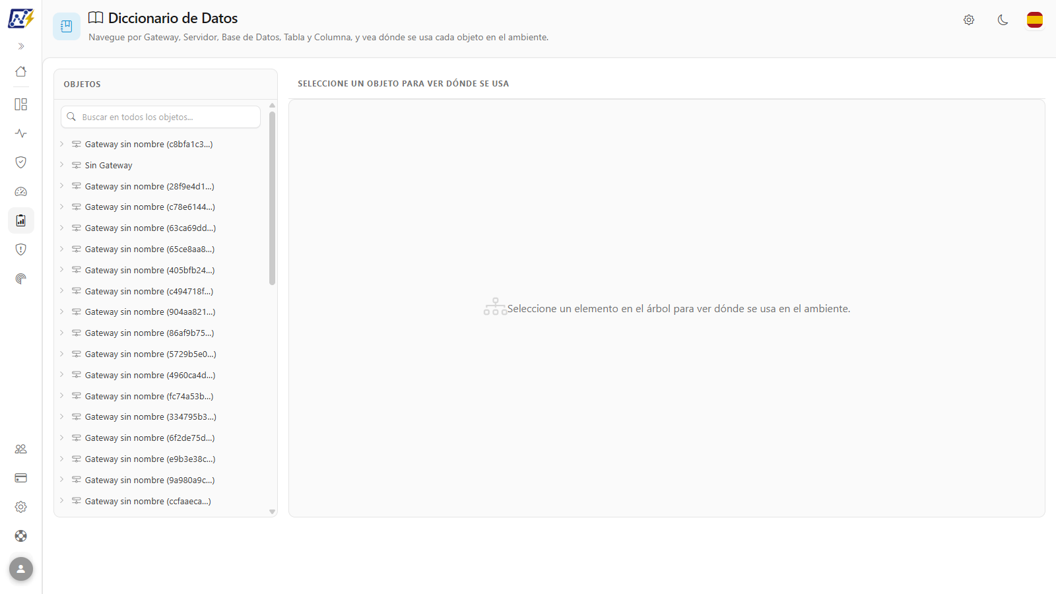Click the data dictionary icon beside the title
Viewport: 1056px width, 594px height.
click(x=67, y=26)
